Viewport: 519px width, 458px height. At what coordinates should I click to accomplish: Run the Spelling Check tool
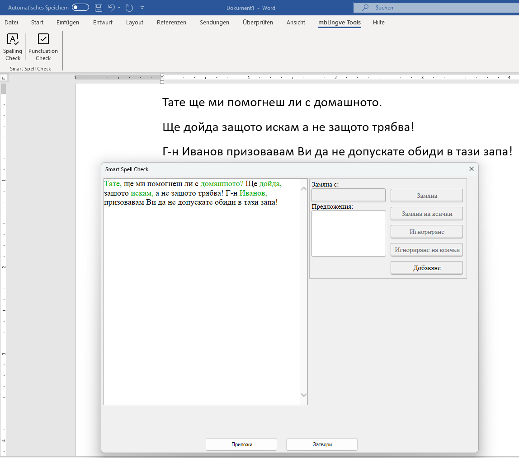point(13,47)
